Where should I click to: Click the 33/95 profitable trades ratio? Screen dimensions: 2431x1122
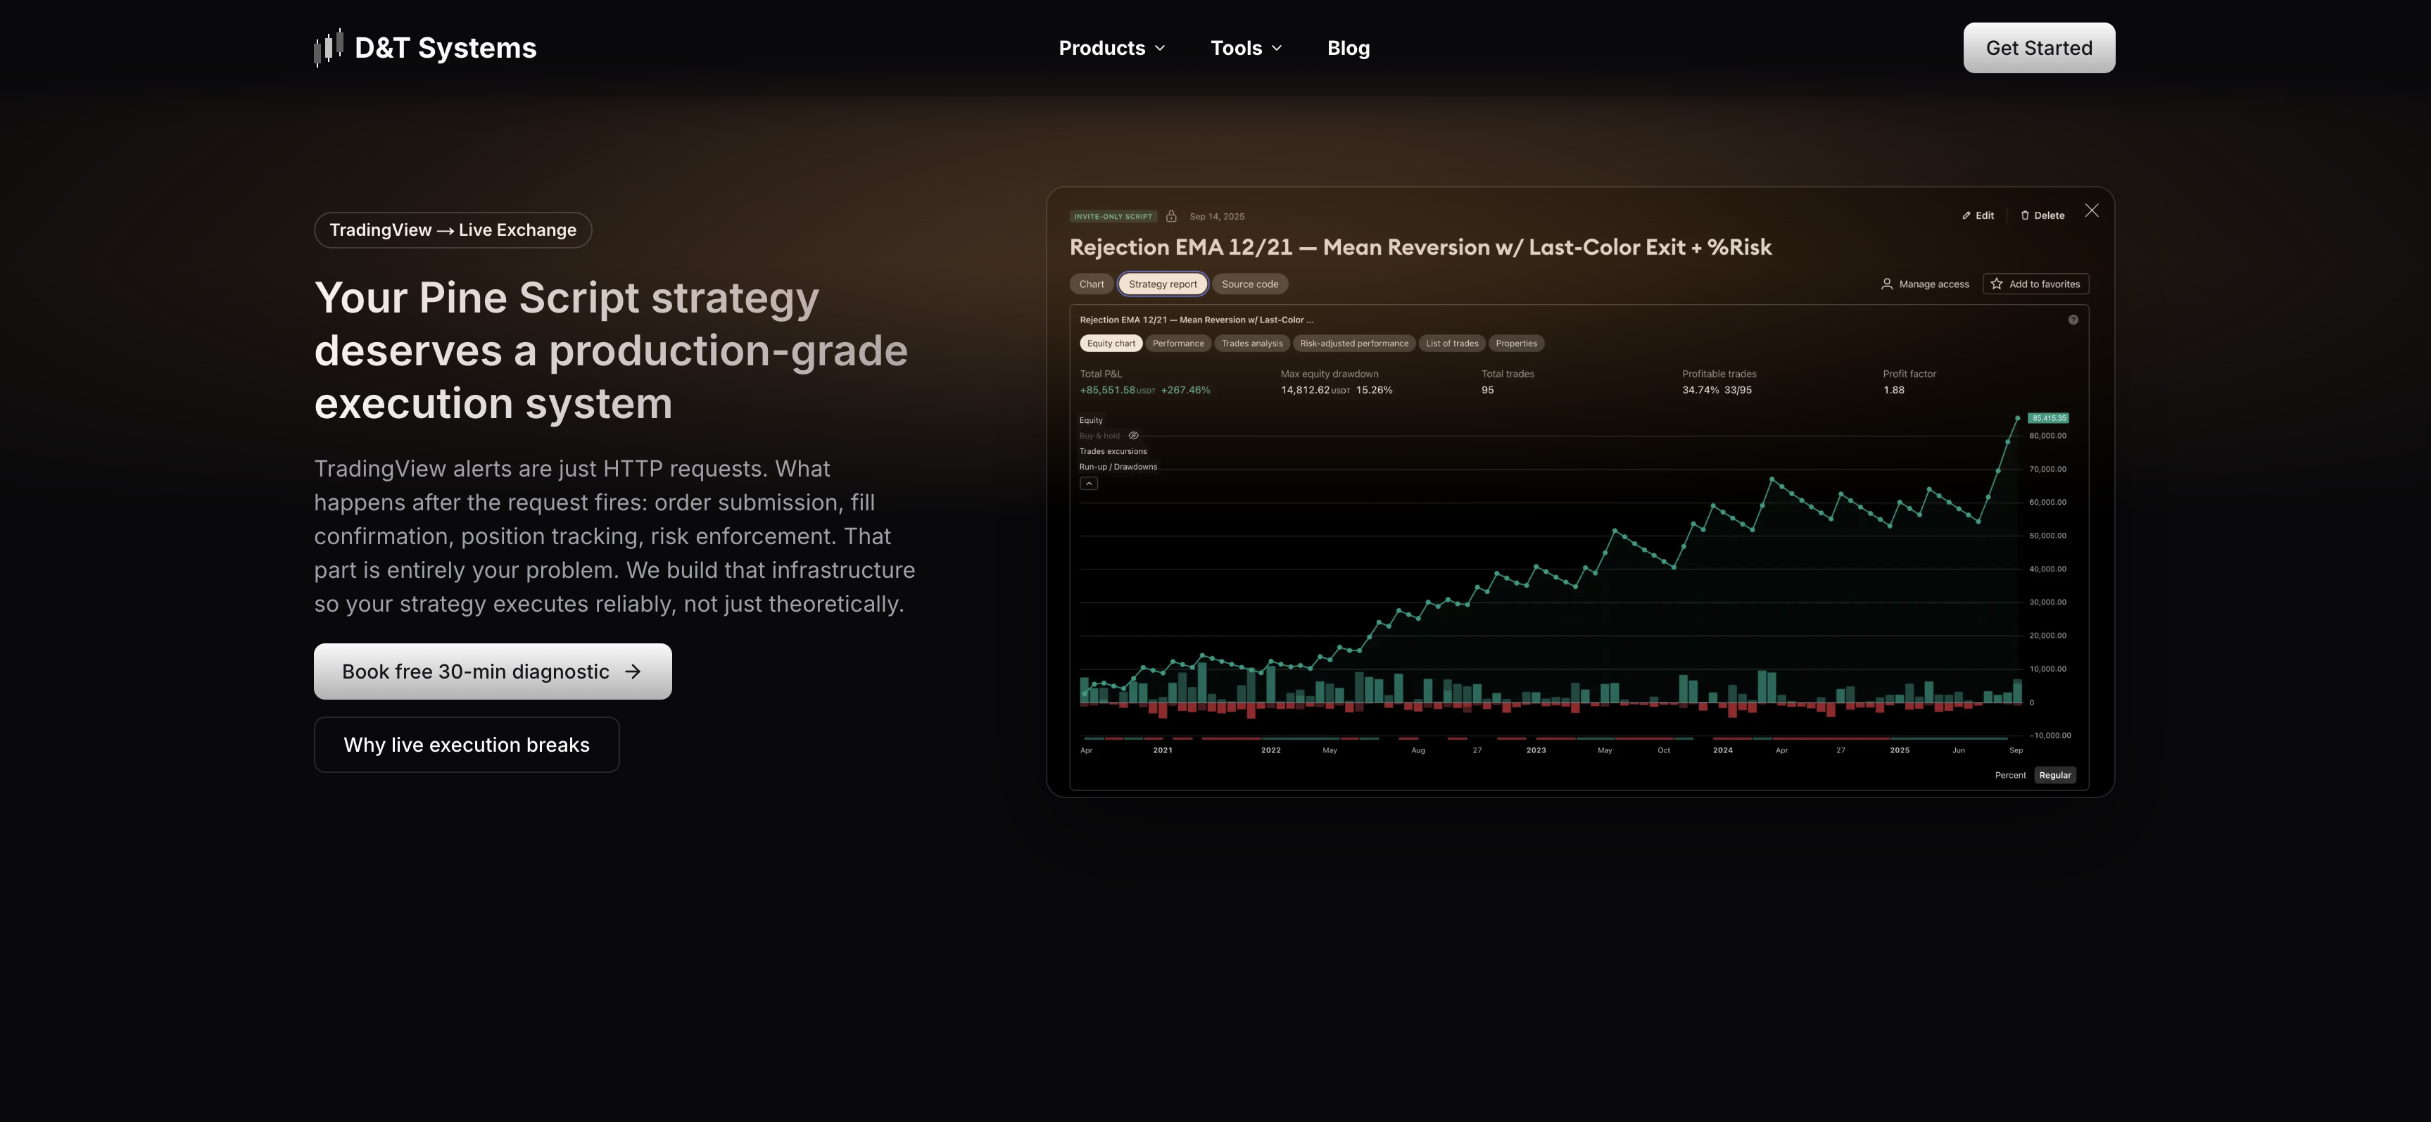(x=1738, y=391)
